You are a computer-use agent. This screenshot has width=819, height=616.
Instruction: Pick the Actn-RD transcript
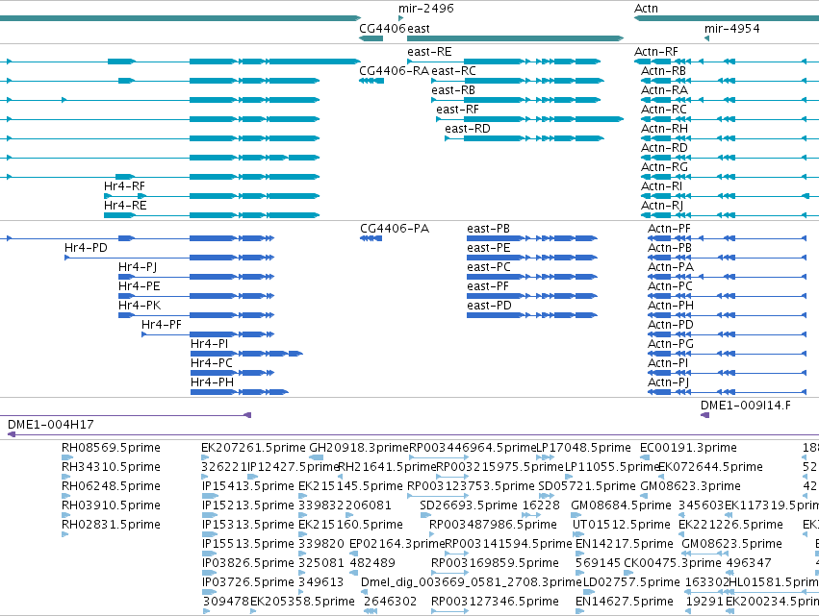(x=664, y=148)
